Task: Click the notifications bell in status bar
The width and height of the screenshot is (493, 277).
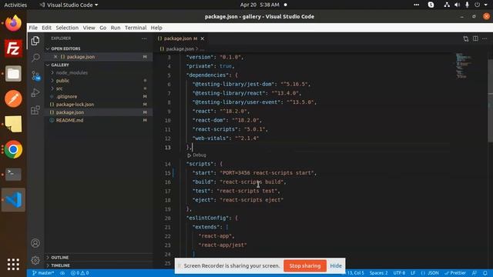Action: pyautogui.click(x=485, y=273)
